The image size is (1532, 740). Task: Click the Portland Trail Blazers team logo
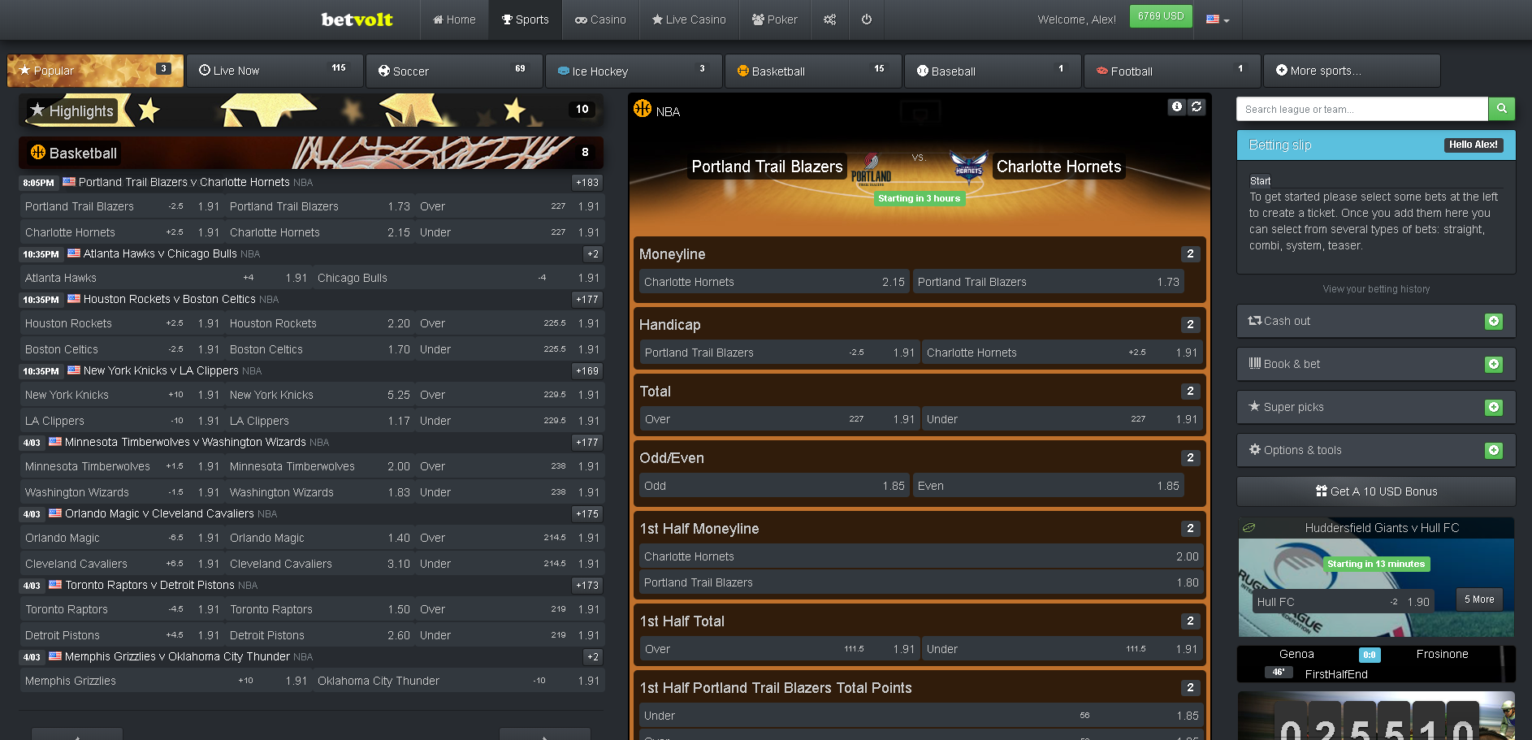pos(872,169)
